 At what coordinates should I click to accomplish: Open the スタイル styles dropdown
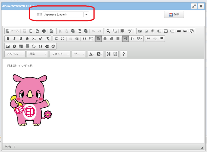tap(15, 54)
